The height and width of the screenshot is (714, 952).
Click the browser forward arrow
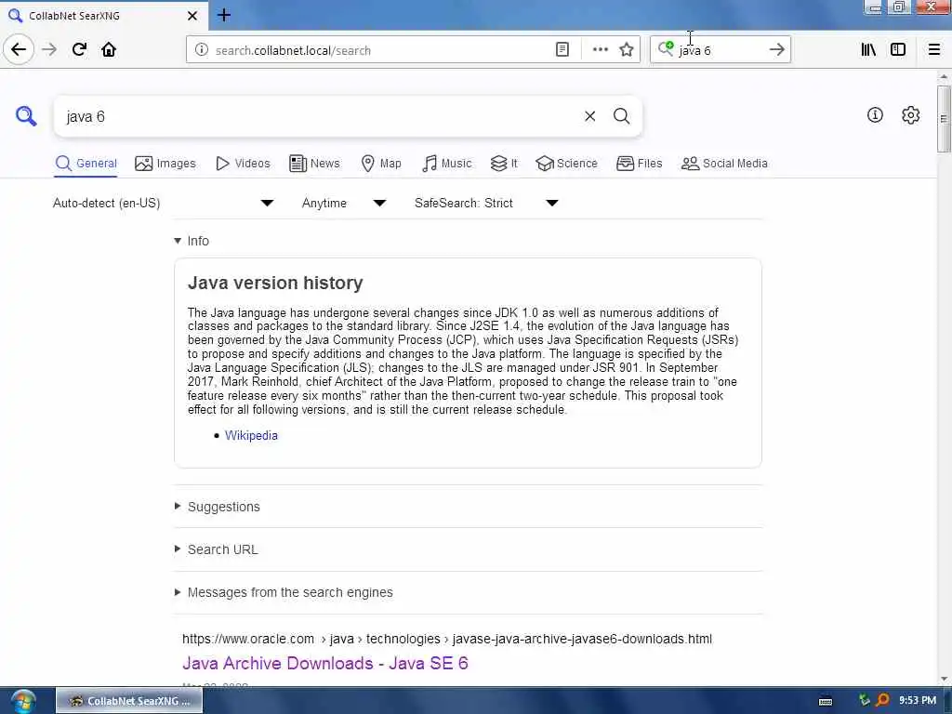coord(49,50)
